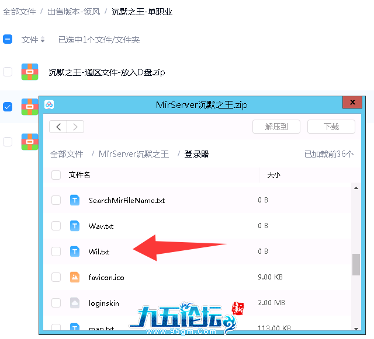The image size is (374, 339).
Task: Click the 文件名 column header
Action: (79, 175)
